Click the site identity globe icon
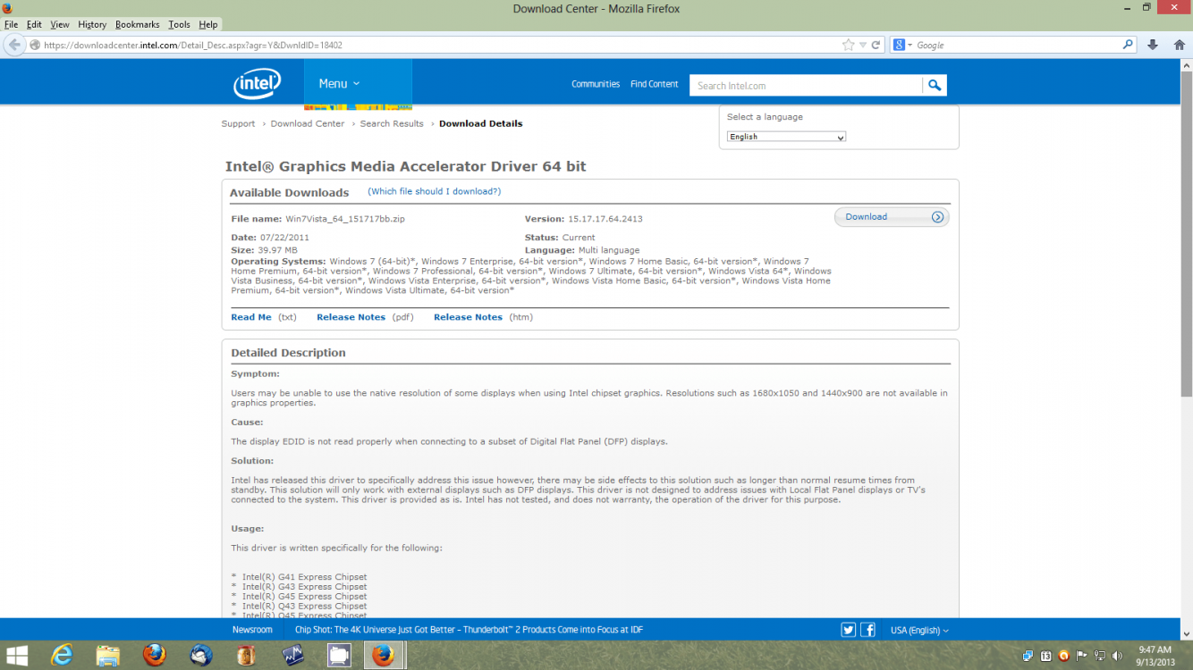The width and height of the screenshot is (1193, 670). click(x=35, y=45)
